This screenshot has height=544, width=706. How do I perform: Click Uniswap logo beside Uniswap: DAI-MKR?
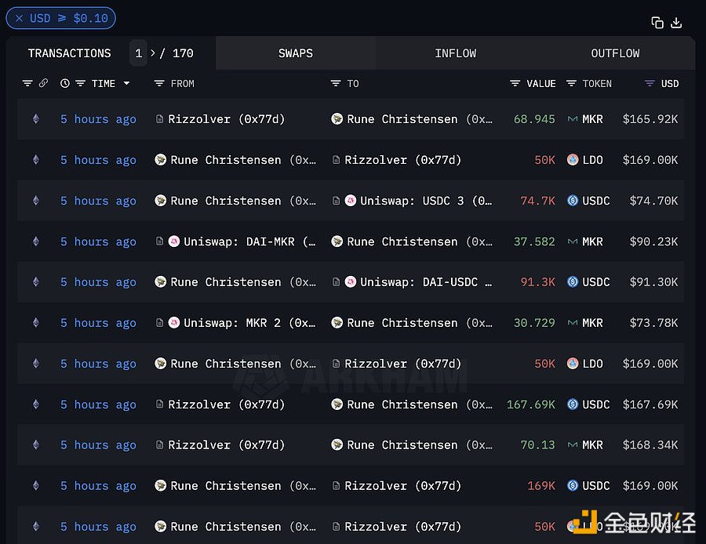(174, 241)
